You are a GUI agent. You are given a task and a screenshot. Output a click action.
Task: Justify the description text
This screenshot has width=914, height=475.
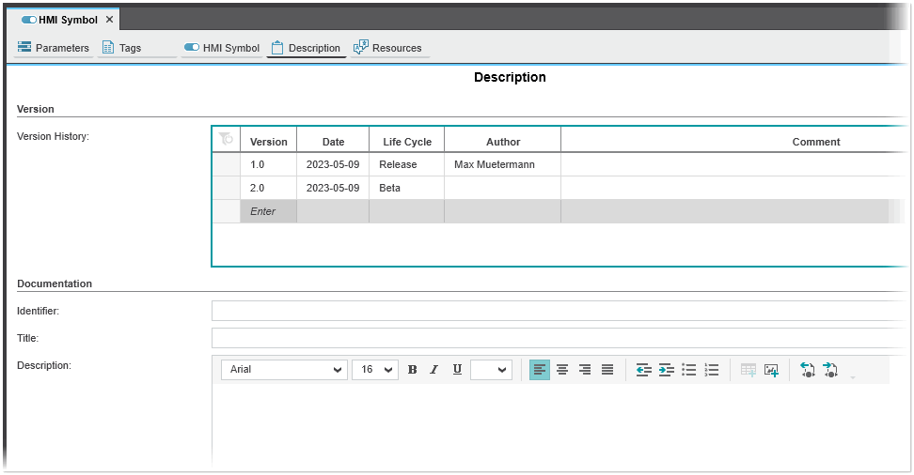pos(607,370)
